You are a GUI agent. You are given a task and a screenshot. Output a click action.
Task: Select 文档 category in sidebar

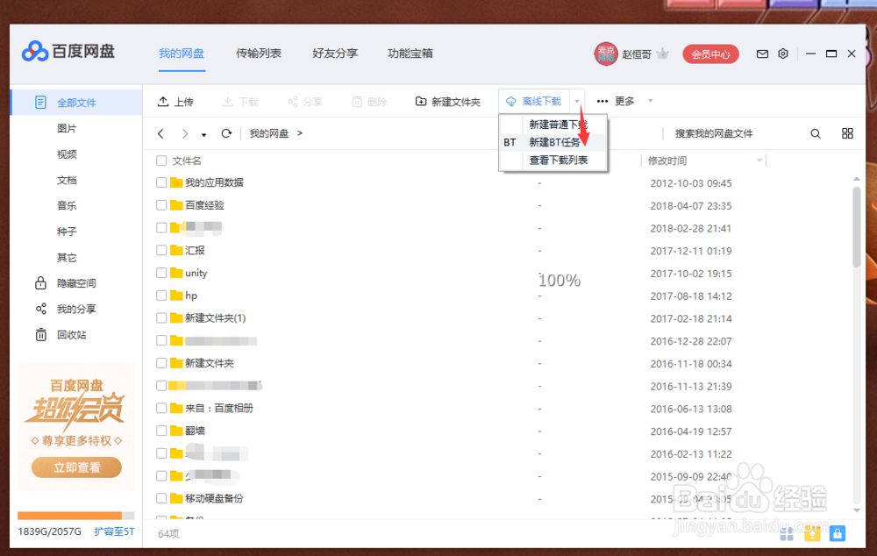point(67,180)
